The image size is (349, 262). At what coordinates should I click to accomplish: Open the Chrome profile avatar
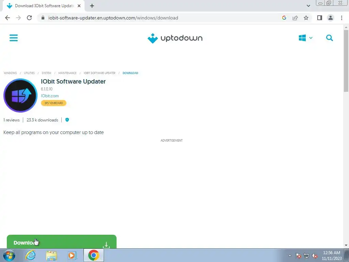click(x=331, y=18)
